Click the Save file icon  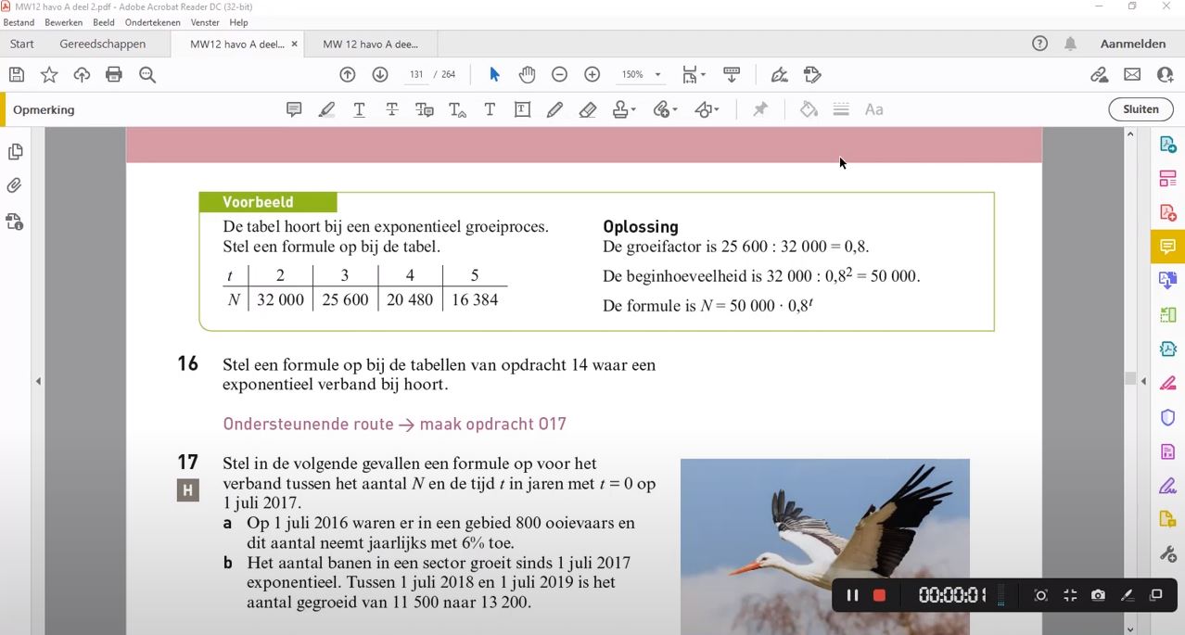pos(16,75)
